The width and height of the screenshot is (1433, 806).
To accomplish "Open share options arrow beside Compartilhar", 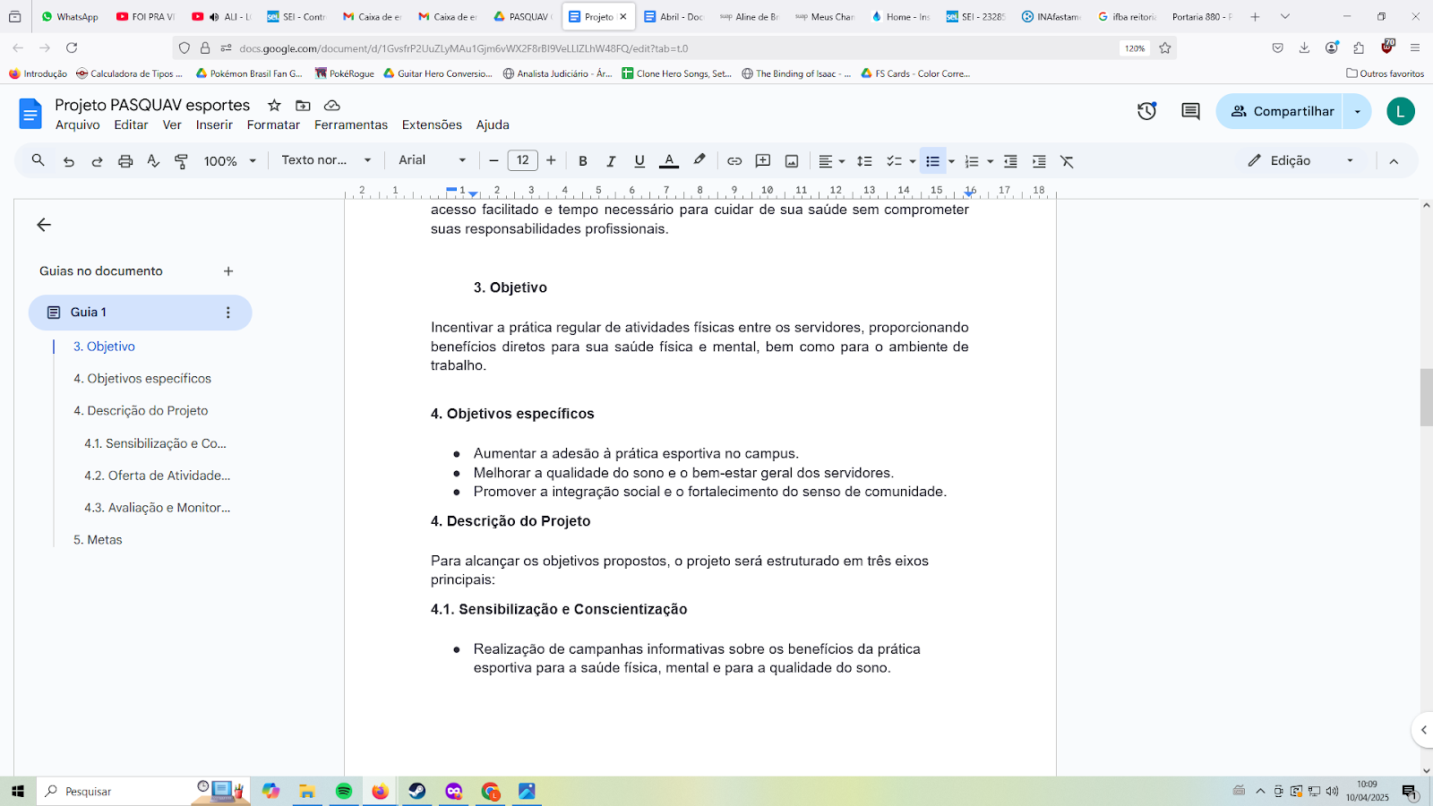I will (1357, 111).
